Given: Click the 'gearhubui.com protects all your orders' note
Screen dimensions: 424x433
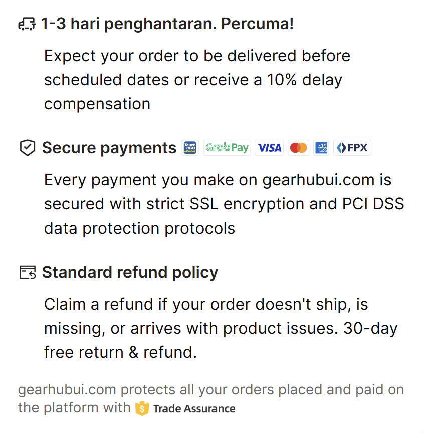Looking at the screenshot, I should click(x=210, y=390).
